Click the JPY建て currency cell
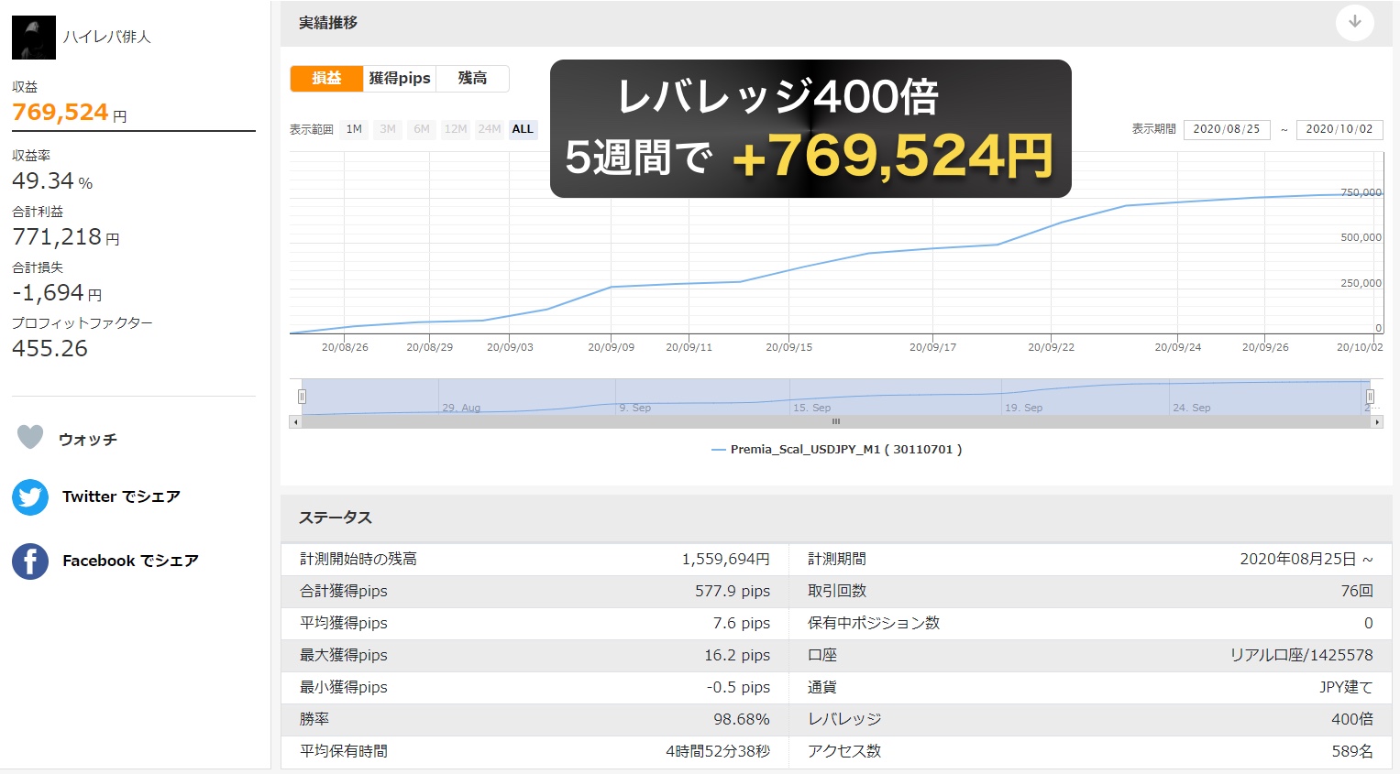 click(x=1346, y=687)
